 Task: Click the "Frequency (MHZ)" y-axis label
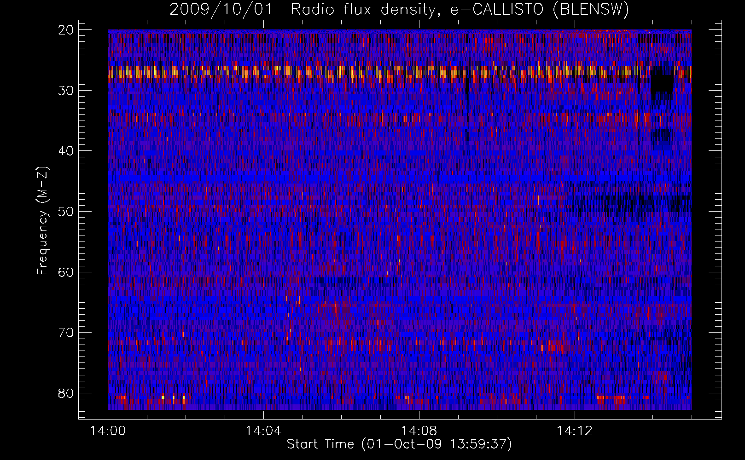click(42, 221)
